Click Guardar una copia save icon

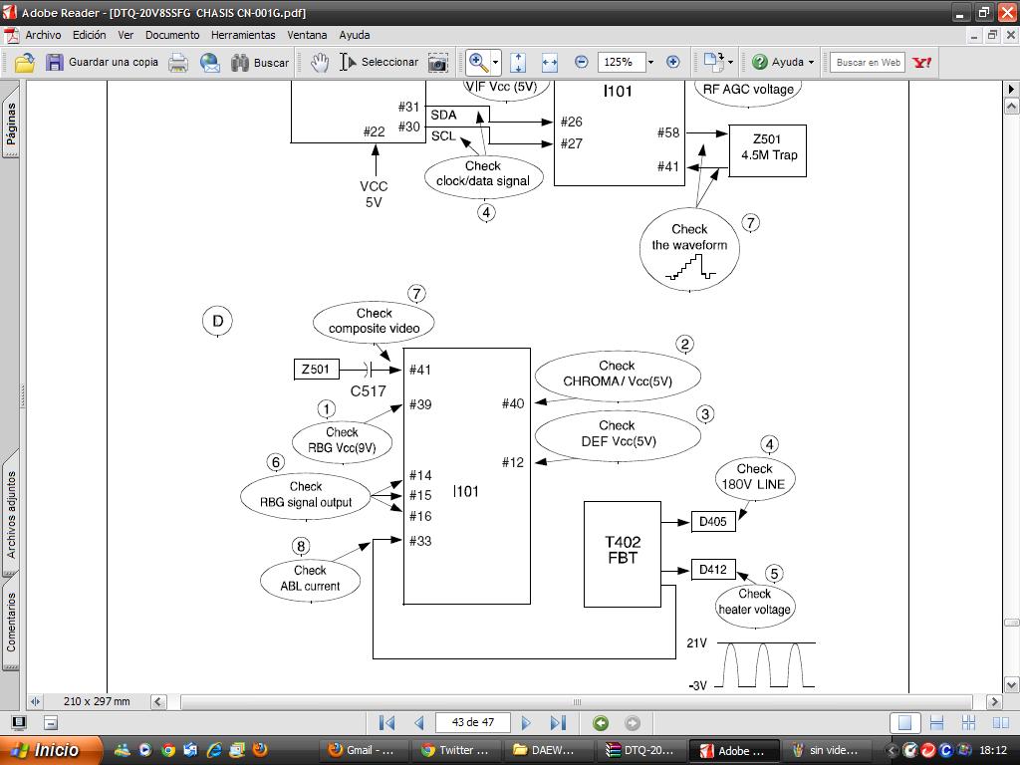point(103,63)
